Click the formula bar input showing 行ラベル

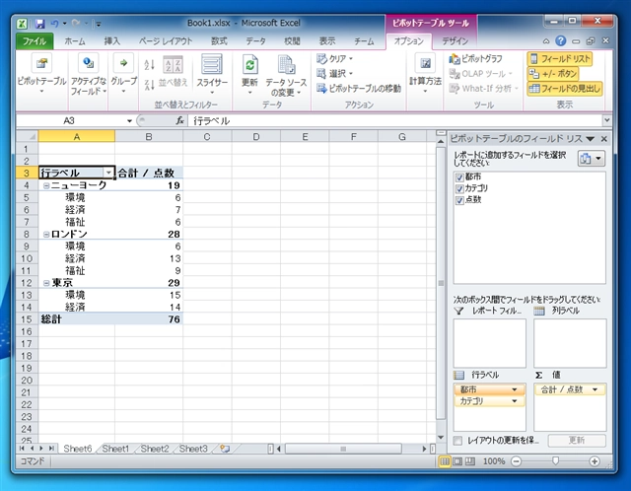pos(394,120)
